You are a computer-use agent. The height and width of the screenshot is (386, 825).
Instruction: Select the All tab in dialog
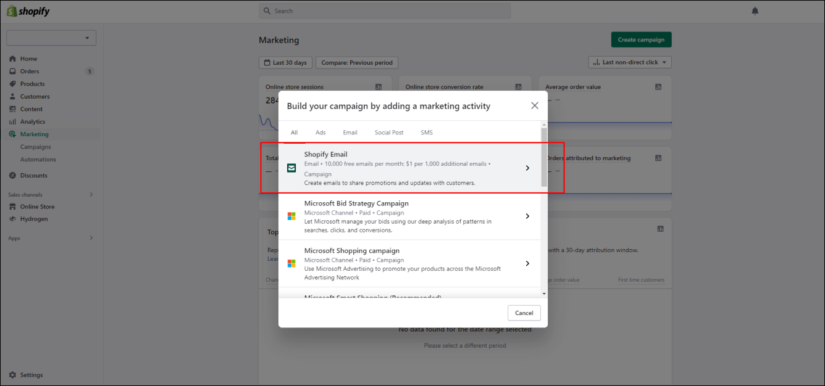pyautogui.click(x=294, y=133)
